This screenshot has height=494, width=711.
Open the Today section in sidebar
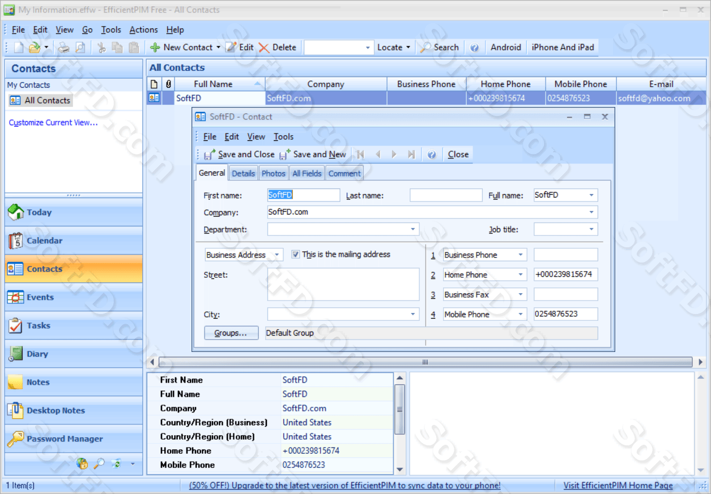coord(74,212)
